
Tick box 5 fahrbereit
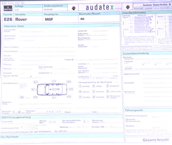coord(94,92)
